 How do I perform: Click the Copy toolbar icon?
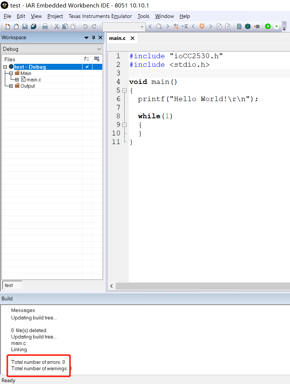[65, 26]
